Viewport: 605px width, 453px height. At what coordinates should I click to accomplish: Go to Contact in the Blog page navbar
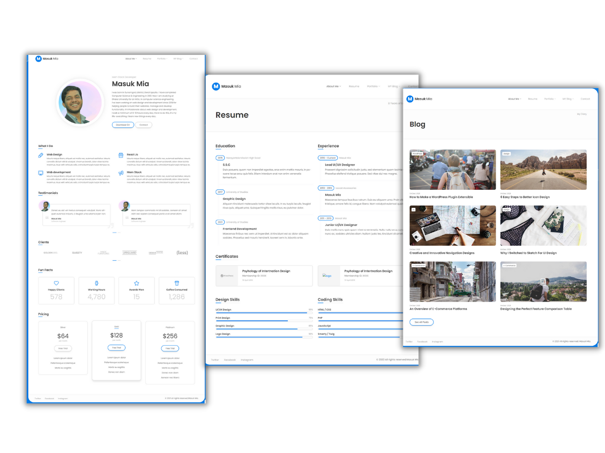tap(585, 99)
